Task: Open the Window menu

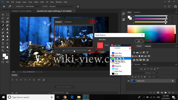Action: tap(59, 2)
